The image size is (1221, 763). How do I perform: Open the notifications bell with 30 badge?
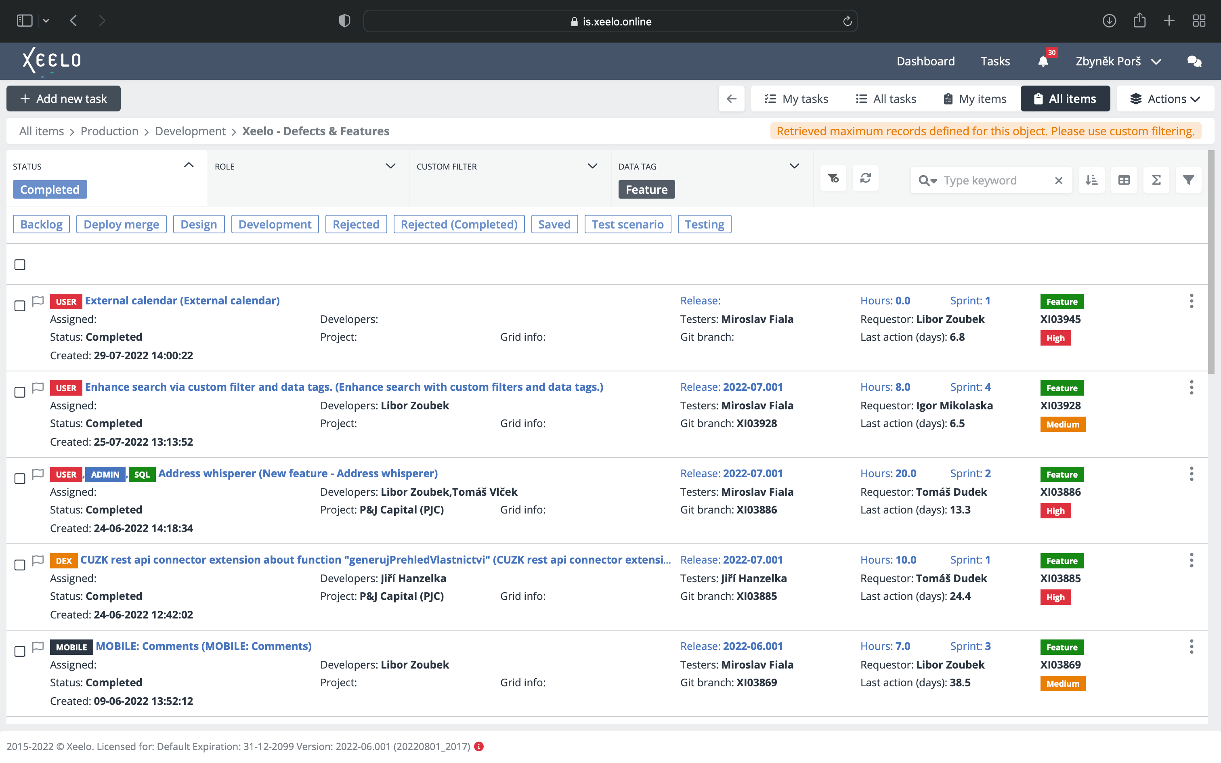click(1043, 61)
